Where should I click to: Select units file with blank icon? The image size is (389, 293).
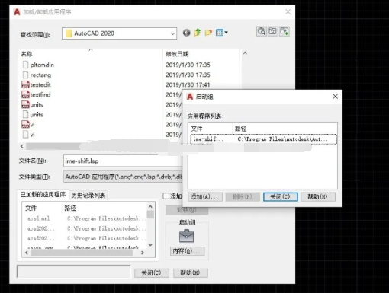tap(33, 114)
